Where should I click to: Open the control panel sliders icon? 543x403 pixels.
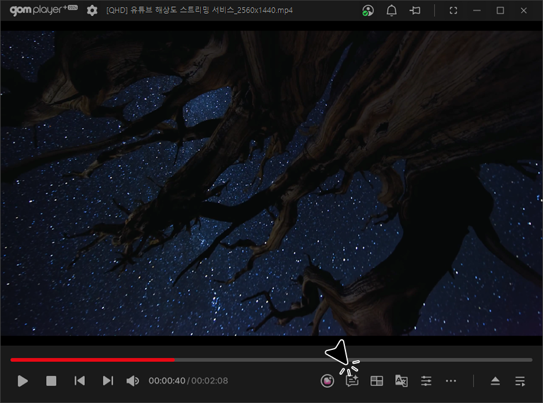pos(426,381)
